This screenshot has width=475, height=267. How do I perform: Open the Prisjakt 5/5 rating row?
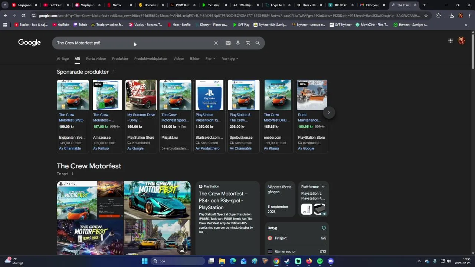pos(297,238)
